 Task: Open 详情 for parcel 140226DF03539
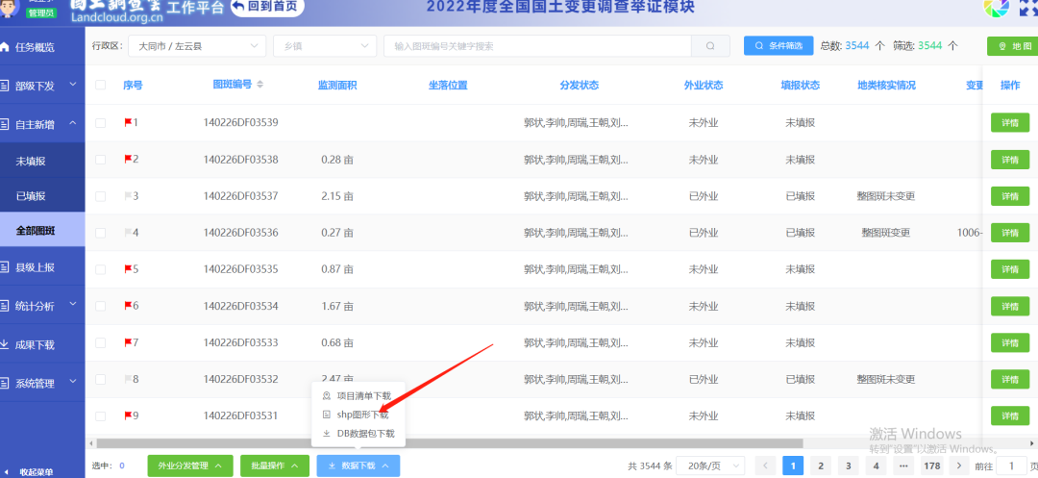(x=1009, y=122)
